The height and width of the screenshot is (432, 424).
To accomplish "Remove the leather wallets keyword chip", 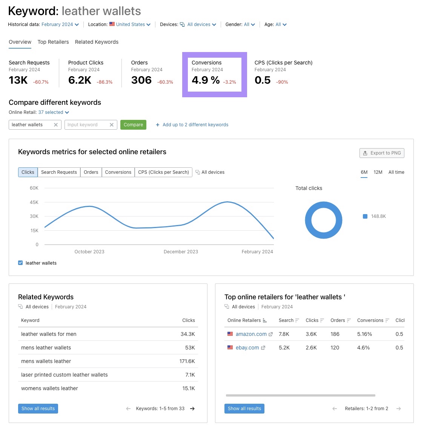I will tap(55, 125).
